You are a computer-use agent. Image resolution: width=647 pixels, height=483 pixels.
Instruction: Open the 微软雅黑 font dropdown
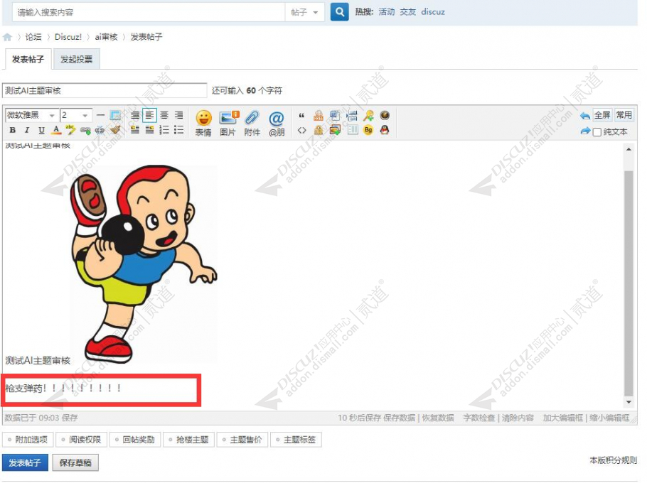pyautogui.click(x=31, y=115)
